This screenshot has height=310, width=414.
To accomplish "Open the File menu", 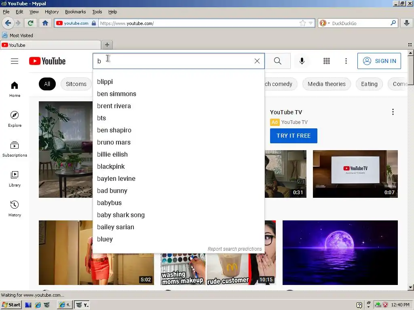I will tap(6, 12).
